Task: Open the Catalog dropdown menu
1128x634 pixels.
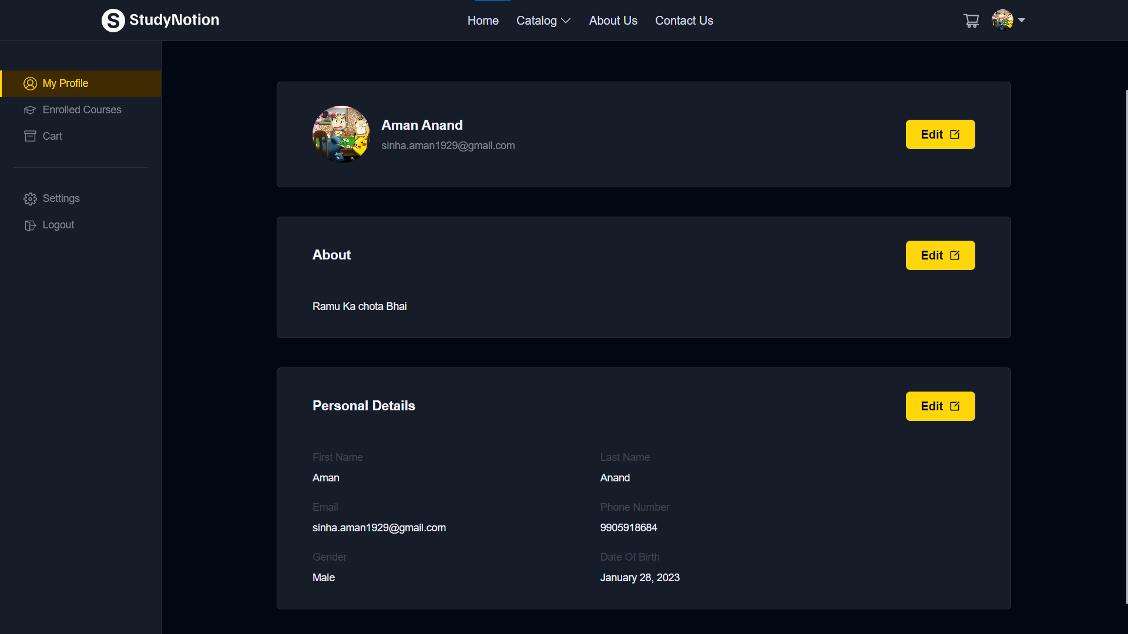Action: (543, 21)
